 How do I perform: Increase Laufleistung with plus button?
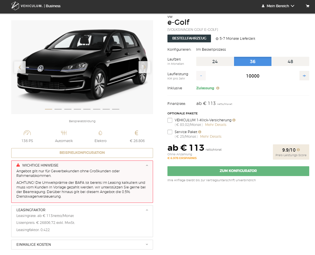(304, 76)
